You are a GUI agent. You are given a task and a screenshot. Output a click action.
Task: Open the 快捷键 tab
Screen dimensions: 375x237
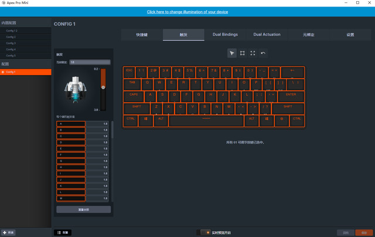pyautogui.click(x=142, y=35)
